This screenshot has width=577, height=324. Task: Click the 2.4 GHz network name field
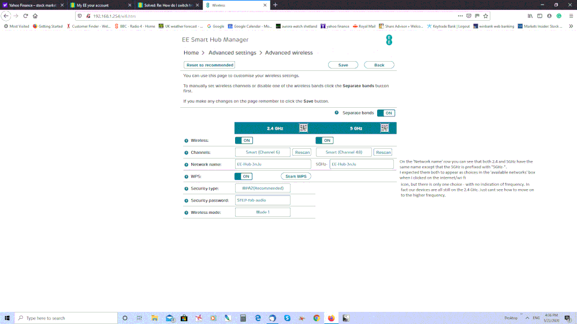[x=273, y=164]
